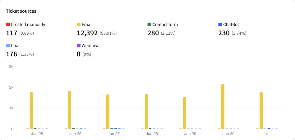
Task: Click the yellow Email bar for Jul 1
Action: click(x=261, y=111)
